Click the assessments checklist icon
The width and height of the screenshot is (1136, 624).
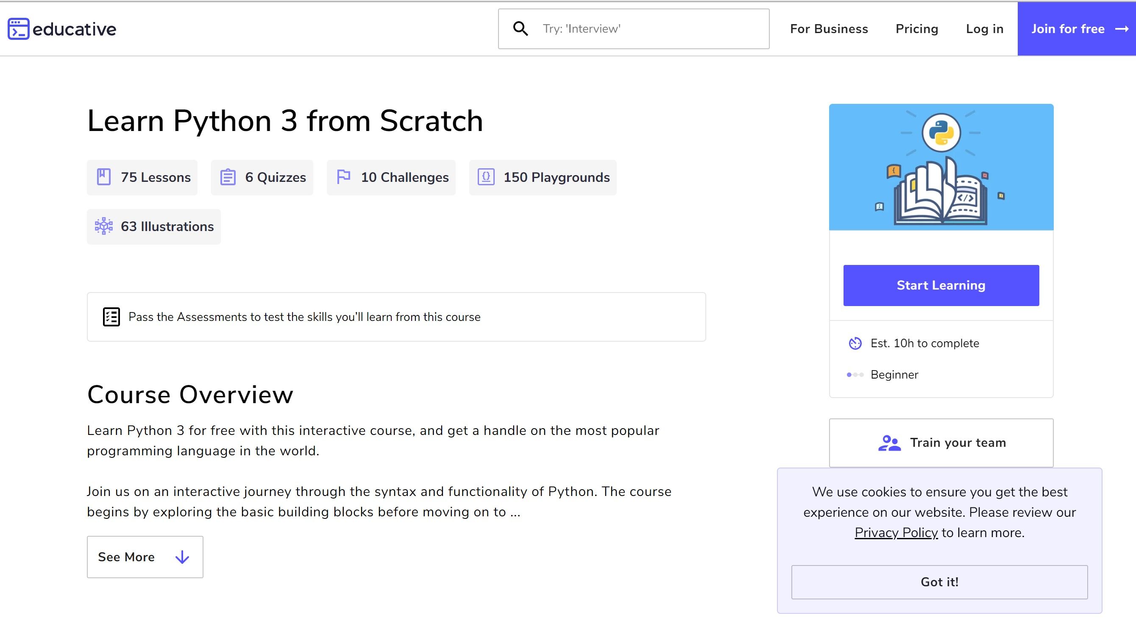pyautogui.click(x=111, y=317)
